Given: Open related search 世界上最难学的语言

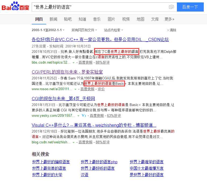Looking at the screenshot, I should [147, 162].
